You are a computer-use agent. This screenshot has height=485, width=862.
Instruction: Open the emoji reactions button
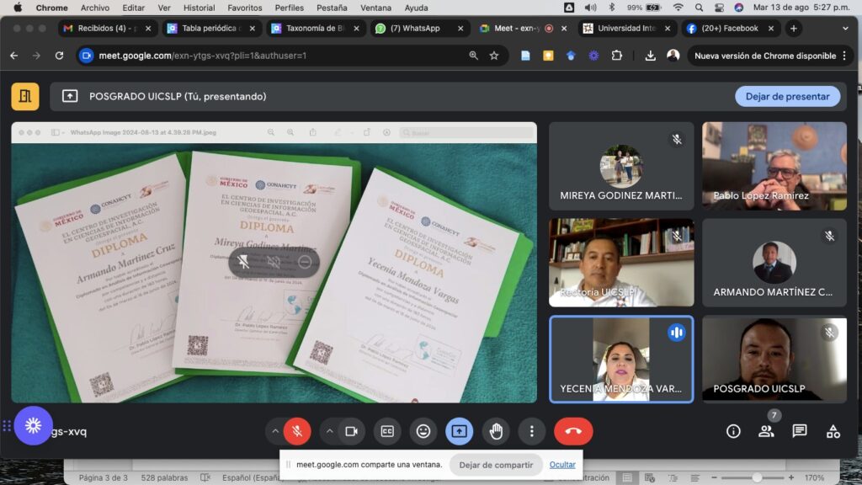423,431
